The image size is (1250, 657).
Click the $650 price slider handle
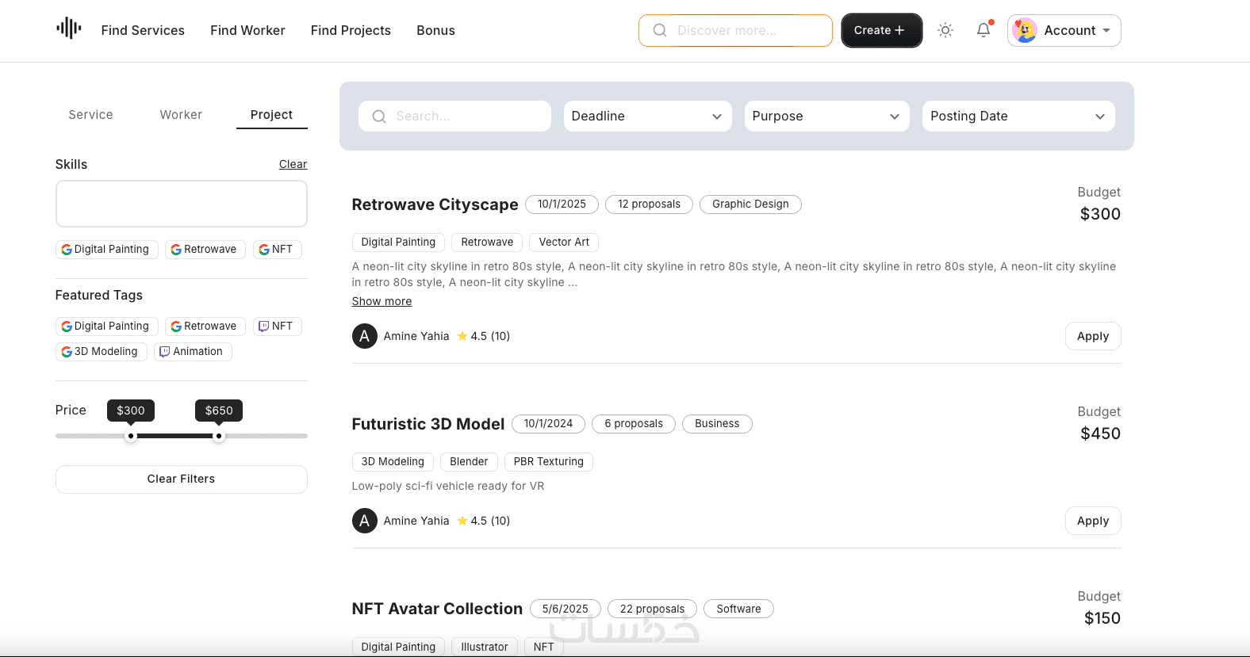(x=219, y=436)
